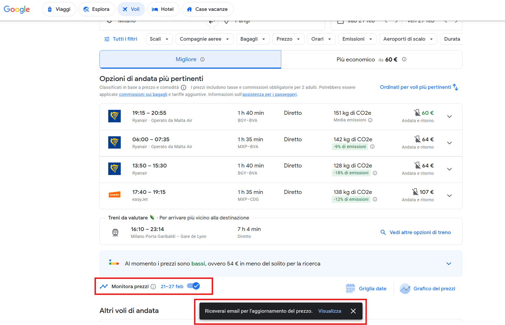Expand the 13:50 – 15:30 Ryanair flight
This screenshot has height=325, width=505.
(x=449, y=169)
